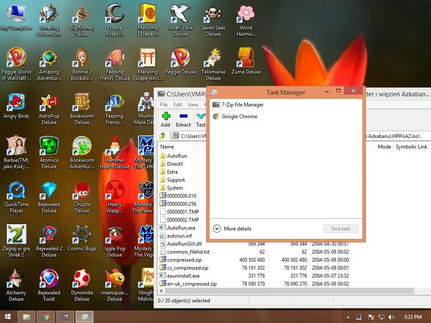Select 7-Zip File Manager in Task Manager
This screenshot has width=431, height=323.
[x=286, y=105]
